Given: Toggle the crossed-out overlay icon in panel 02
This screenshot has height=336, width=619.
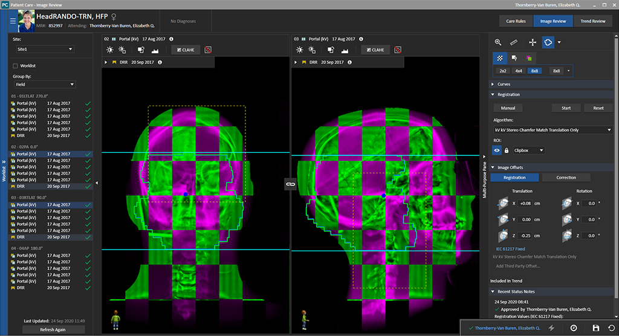Looking at the screenshot, I should click(208, 50).
